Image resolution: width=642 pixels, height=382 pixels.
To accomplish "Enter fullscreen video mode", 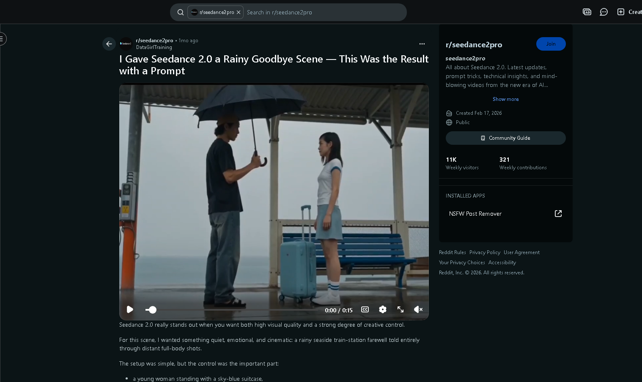I will 401,309.
